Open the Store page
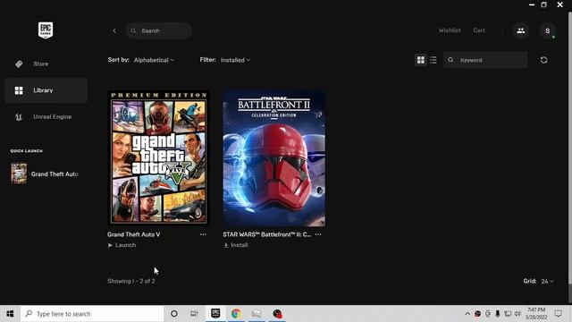572x322 pixels. 46,64
